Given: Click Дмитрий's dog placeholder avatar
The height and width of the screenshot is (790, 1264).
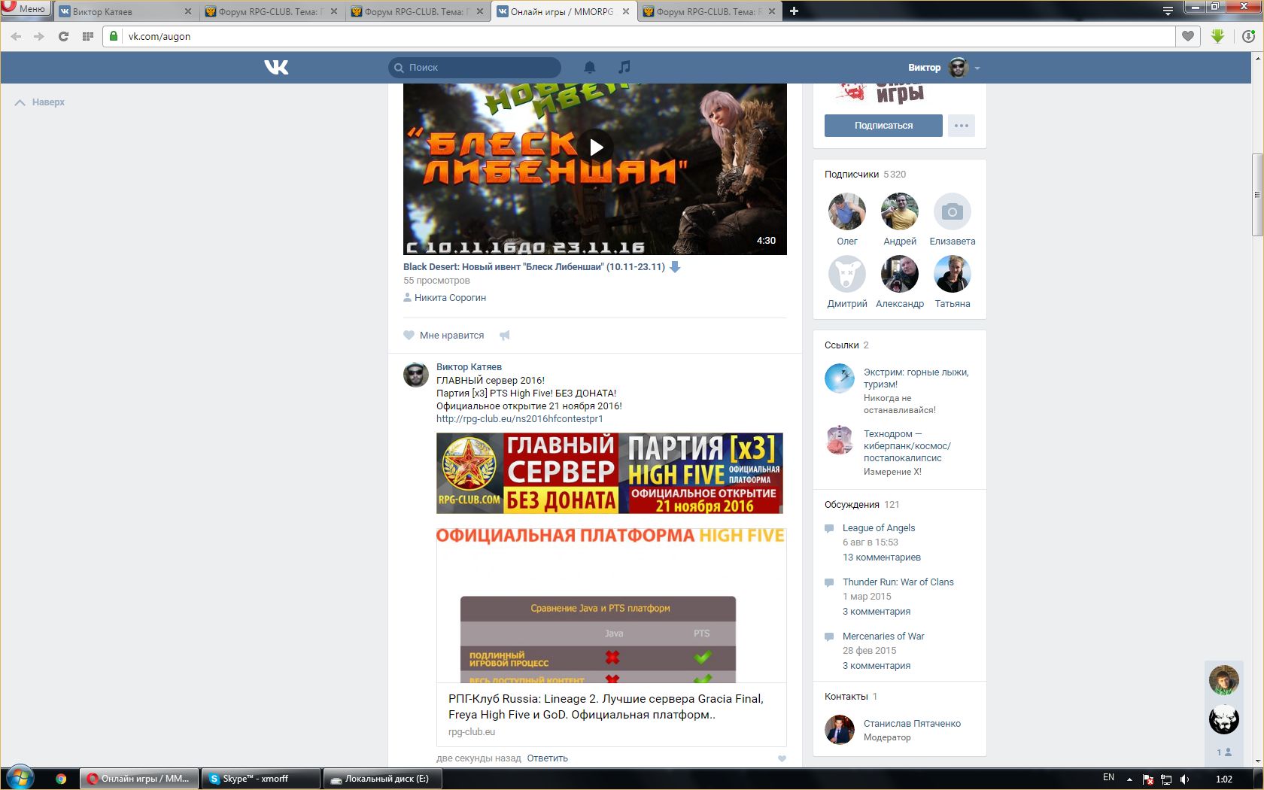Looking at the screenshot, I should (847, 274).
